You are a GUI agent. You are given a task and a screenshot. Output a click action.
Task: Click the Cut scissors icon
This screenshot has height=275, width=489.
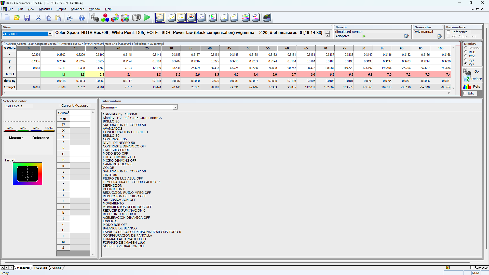(38, 18)
